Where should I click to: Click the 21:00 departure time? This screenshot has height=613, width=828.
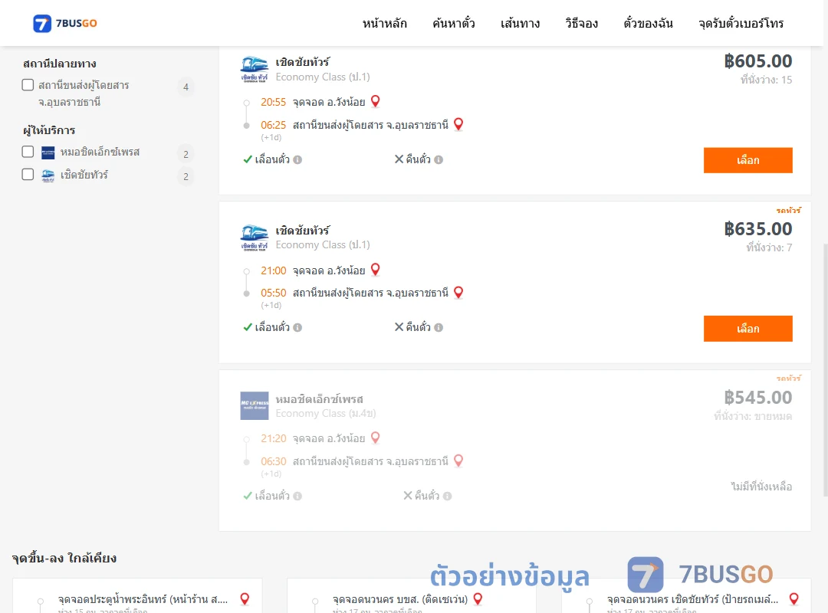click(273, 270)
